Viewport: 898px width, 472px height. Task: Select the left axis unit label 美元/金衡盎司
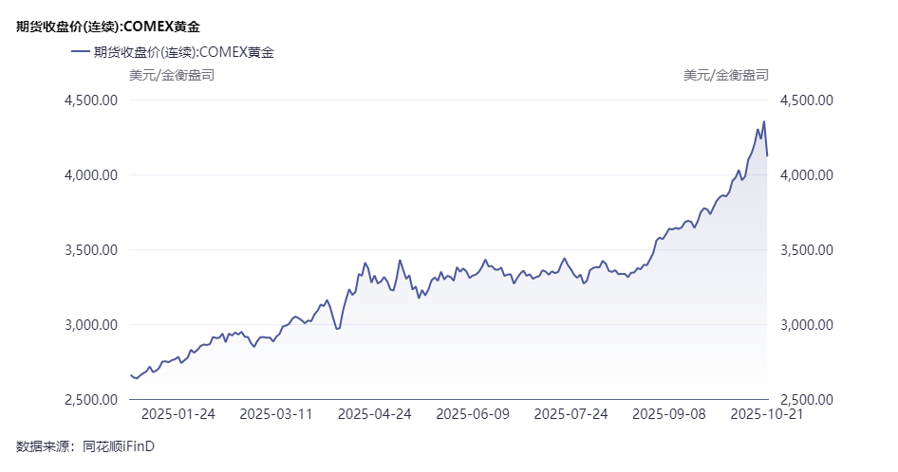point(172,75)
